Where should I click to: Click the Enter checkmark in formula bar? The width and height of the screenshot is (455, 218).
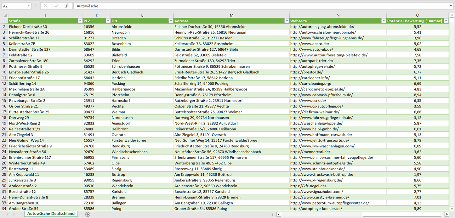pyautogui.click(x=56, y=6)
